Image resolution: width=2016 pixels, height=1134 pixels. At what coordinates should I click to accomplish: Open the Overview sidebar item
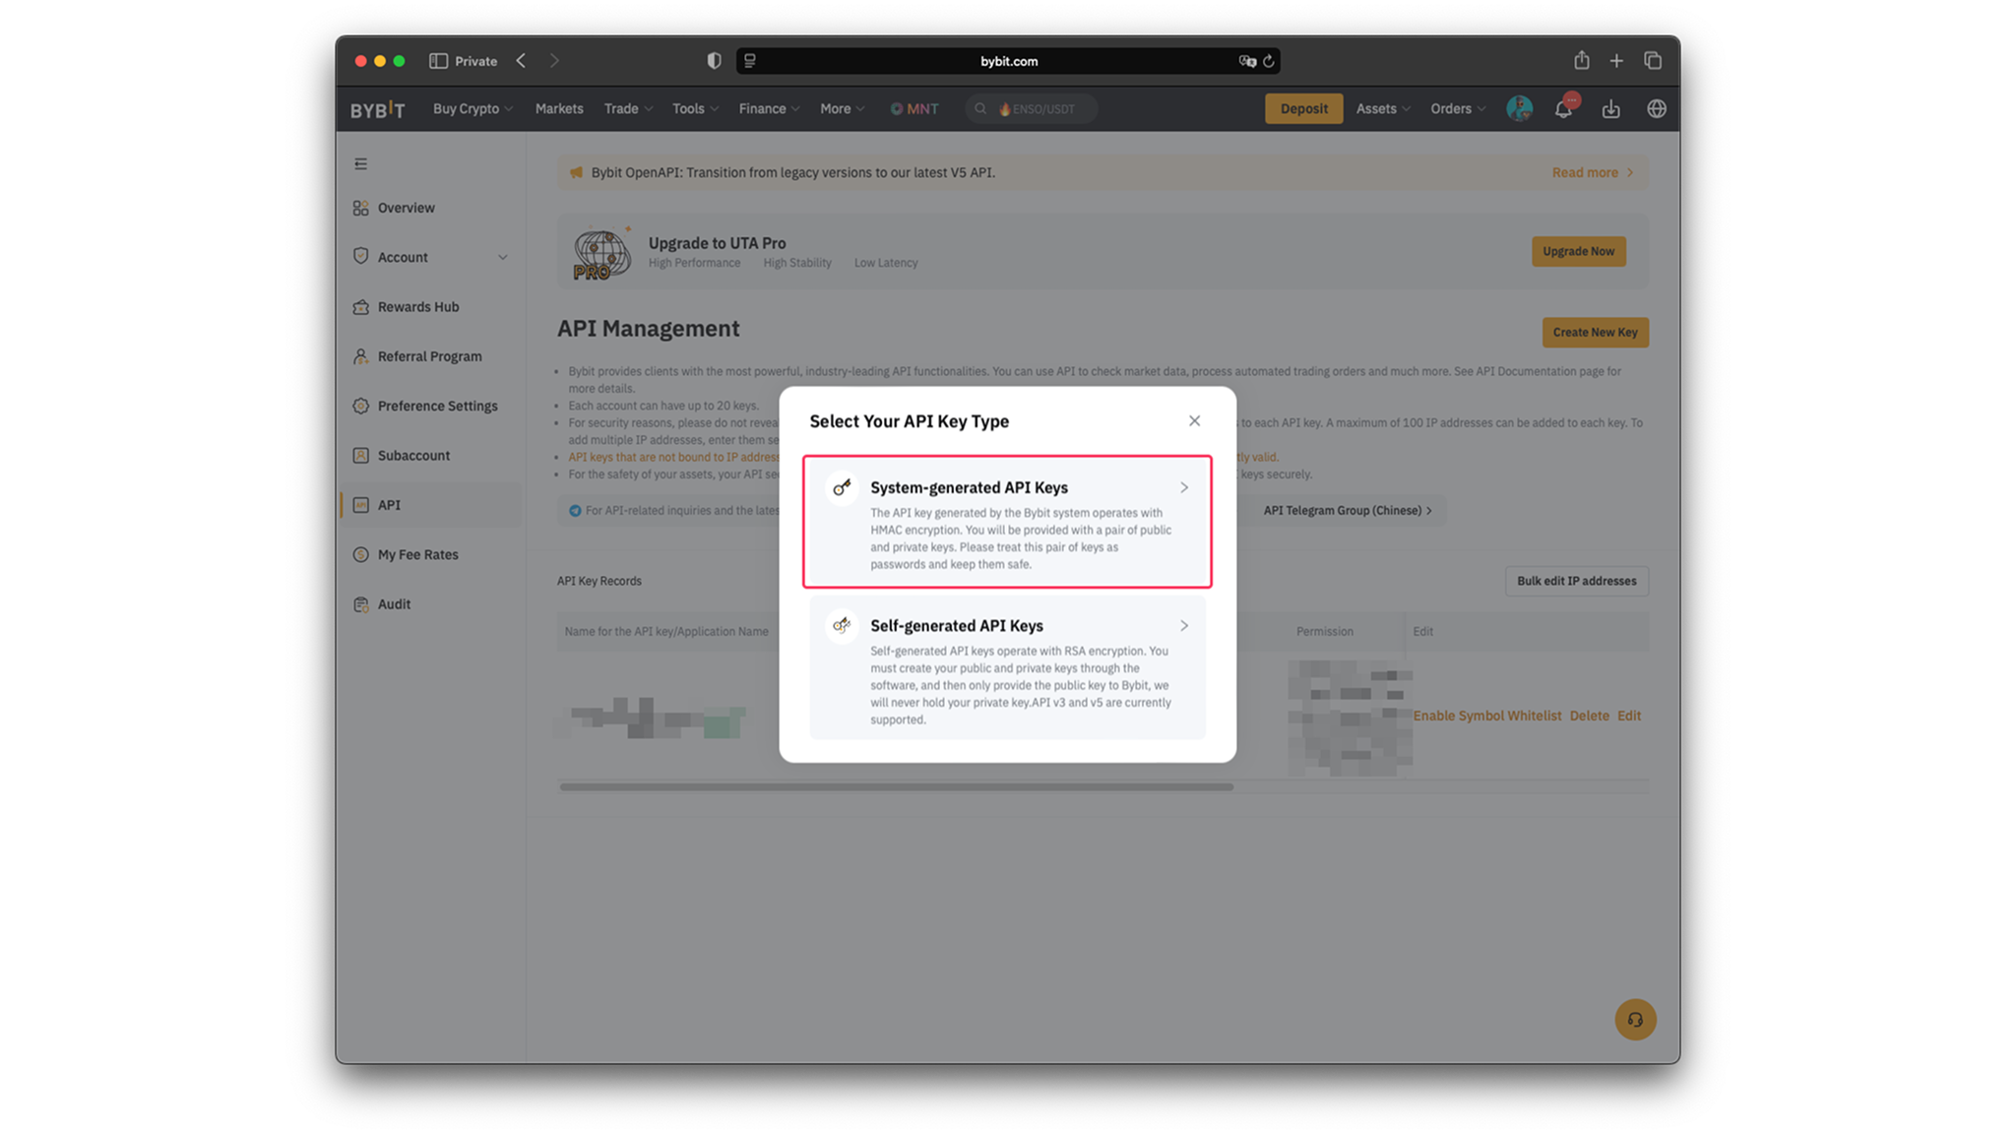pyautogui.click(x=430, y=208)
